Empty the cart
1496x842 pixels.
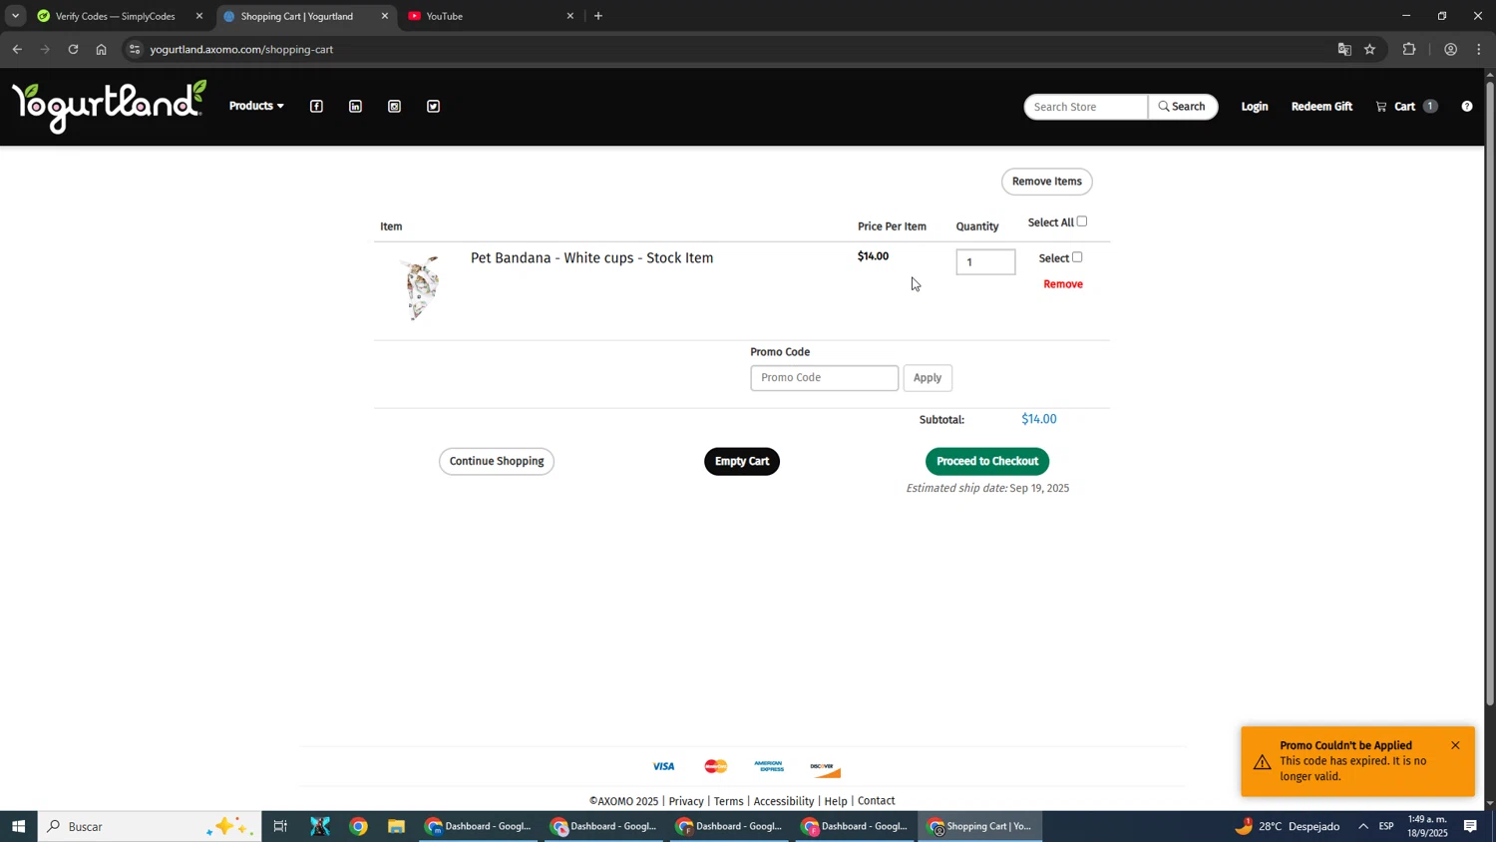(x=742, y=461)
